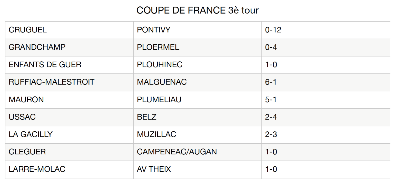
Task: Select the USSAC team cell
Action: [x=22, y=117]
